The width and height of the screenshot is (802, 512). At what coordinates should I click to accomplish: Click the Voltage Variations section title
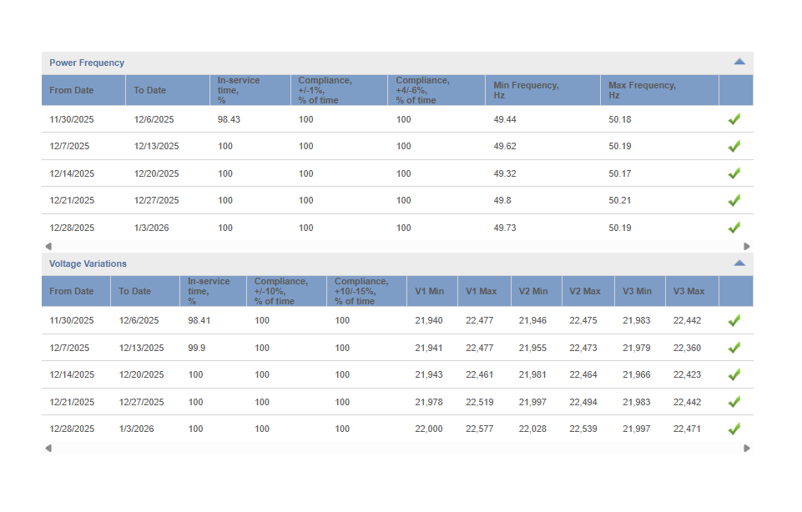pyautogui.click(x=88, y=264)
